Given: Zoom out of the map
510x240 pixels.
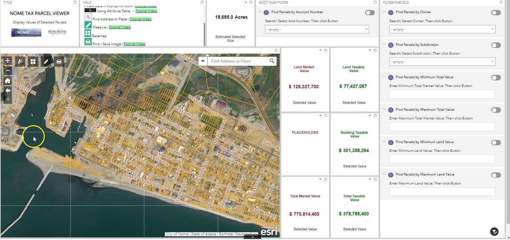Looking at the screenshot, I should coord(8,71).
